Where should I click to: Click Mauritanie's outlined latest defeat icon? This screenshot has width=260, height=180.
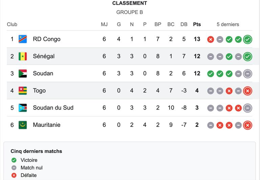point(247,125)
